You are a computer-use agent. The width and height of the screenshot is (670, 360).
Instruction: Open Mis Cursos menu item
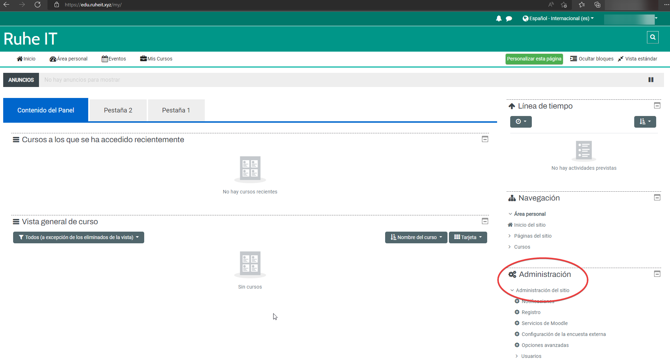pos(156,59)
